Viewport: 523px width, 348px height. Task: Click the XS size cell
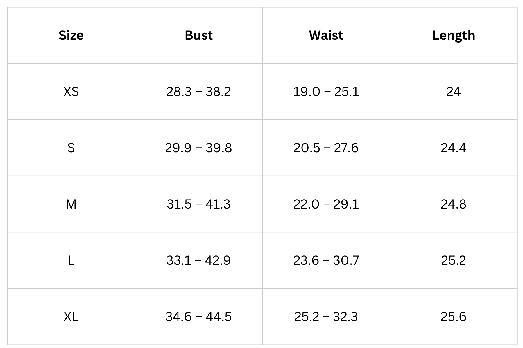[71, 92]
